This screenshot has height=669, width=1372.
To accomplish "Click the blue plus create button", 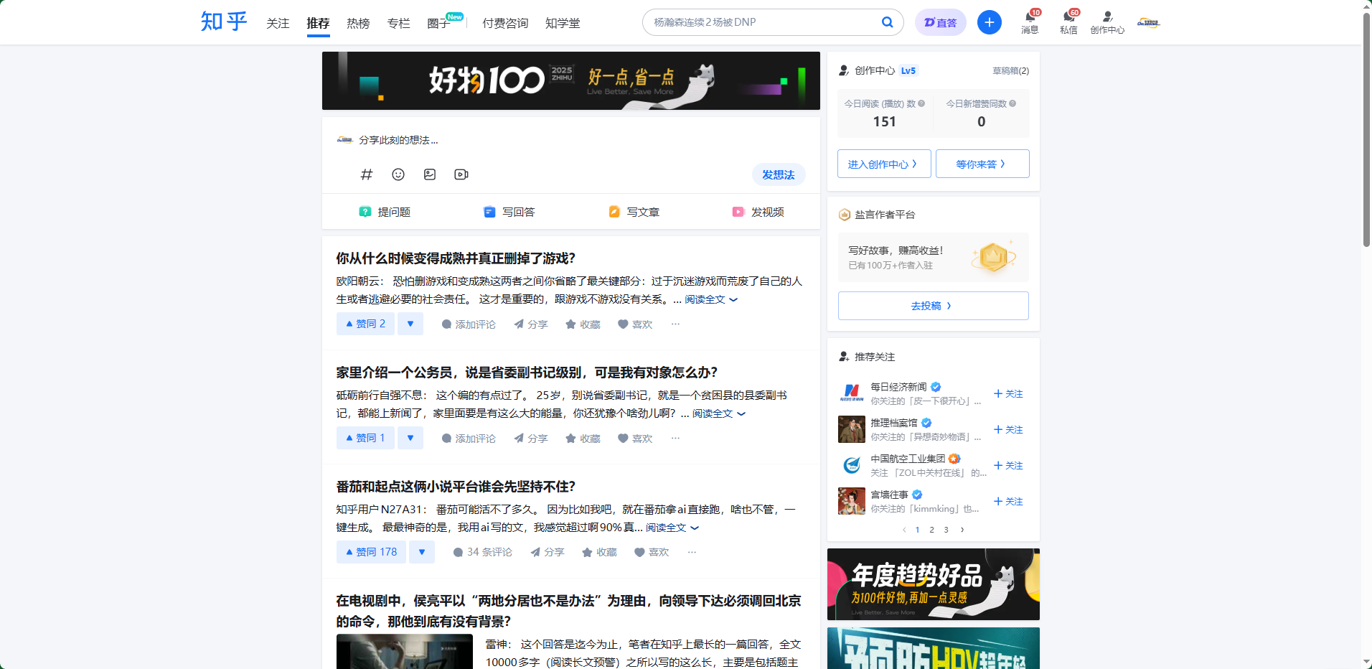I will tap(990, 22).
